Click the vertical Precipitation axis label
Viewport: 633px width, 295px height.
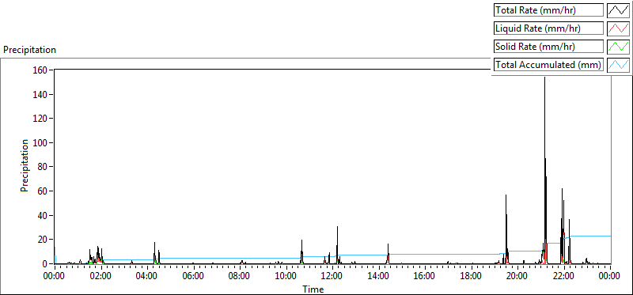pos(25,165)
